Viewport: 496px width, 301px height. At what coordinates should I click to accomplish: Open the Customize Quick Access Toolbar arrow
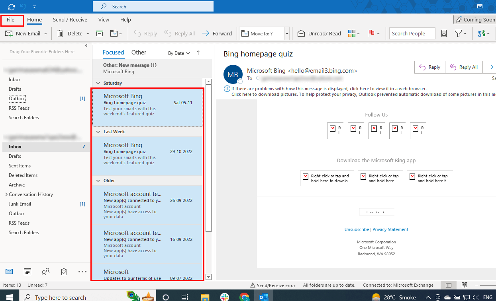pos(35,7)
